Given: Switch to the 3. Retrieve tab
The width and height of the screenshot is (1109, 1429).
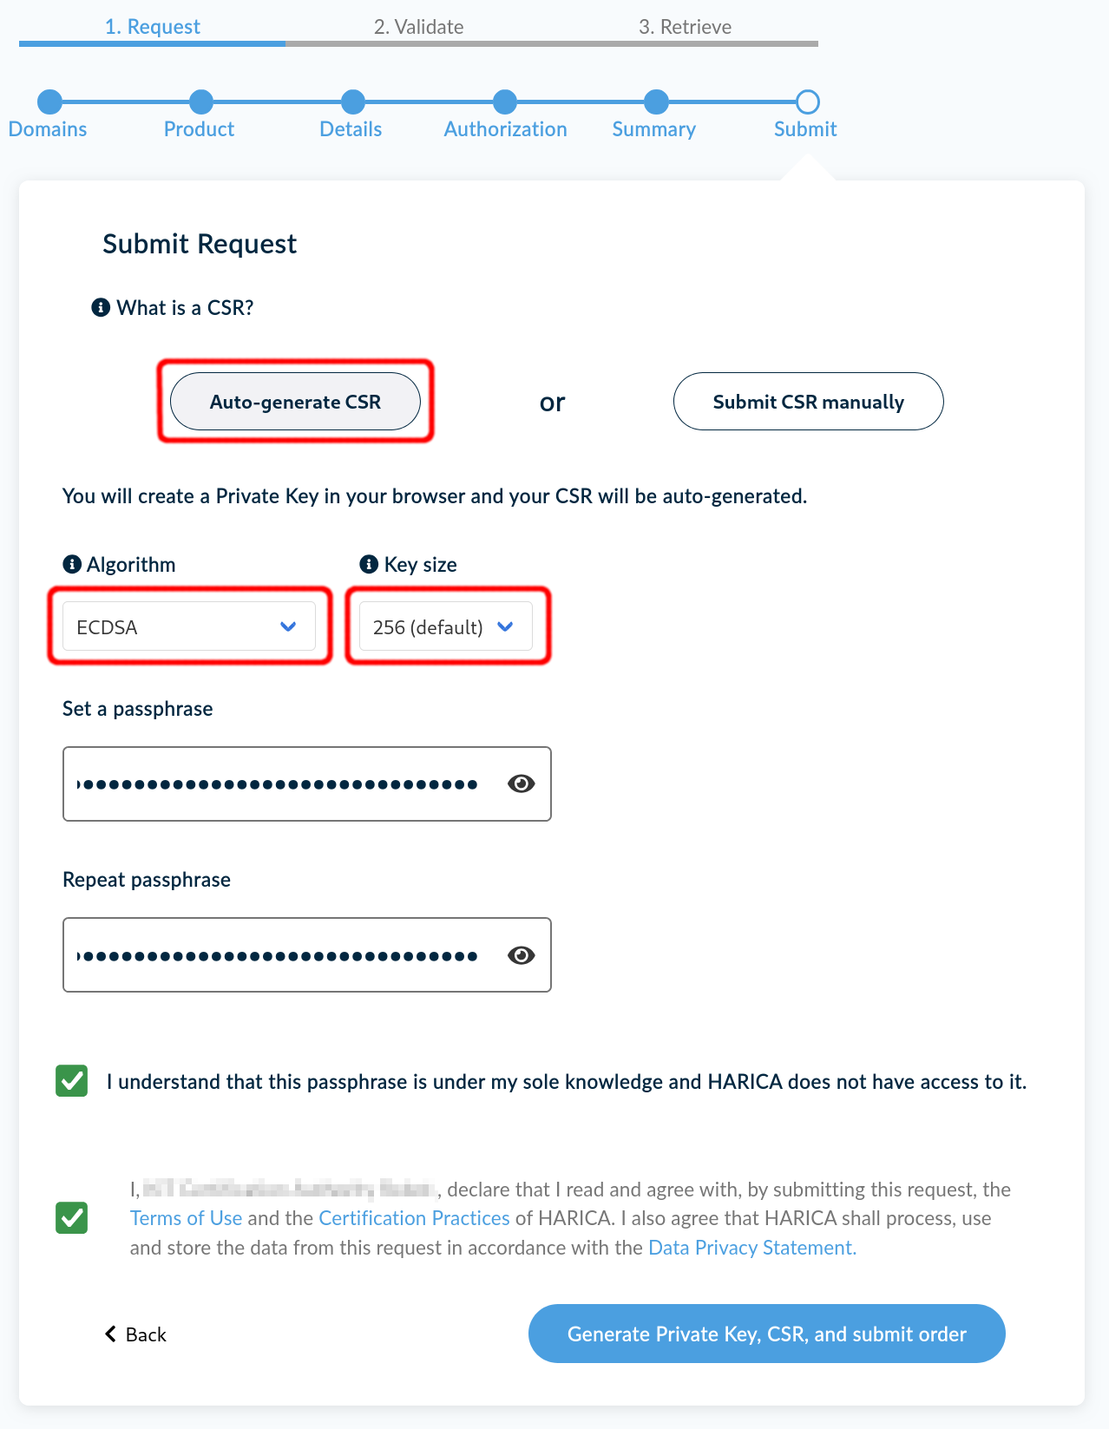Looking at the screenshot, I should tap(685, 27).
